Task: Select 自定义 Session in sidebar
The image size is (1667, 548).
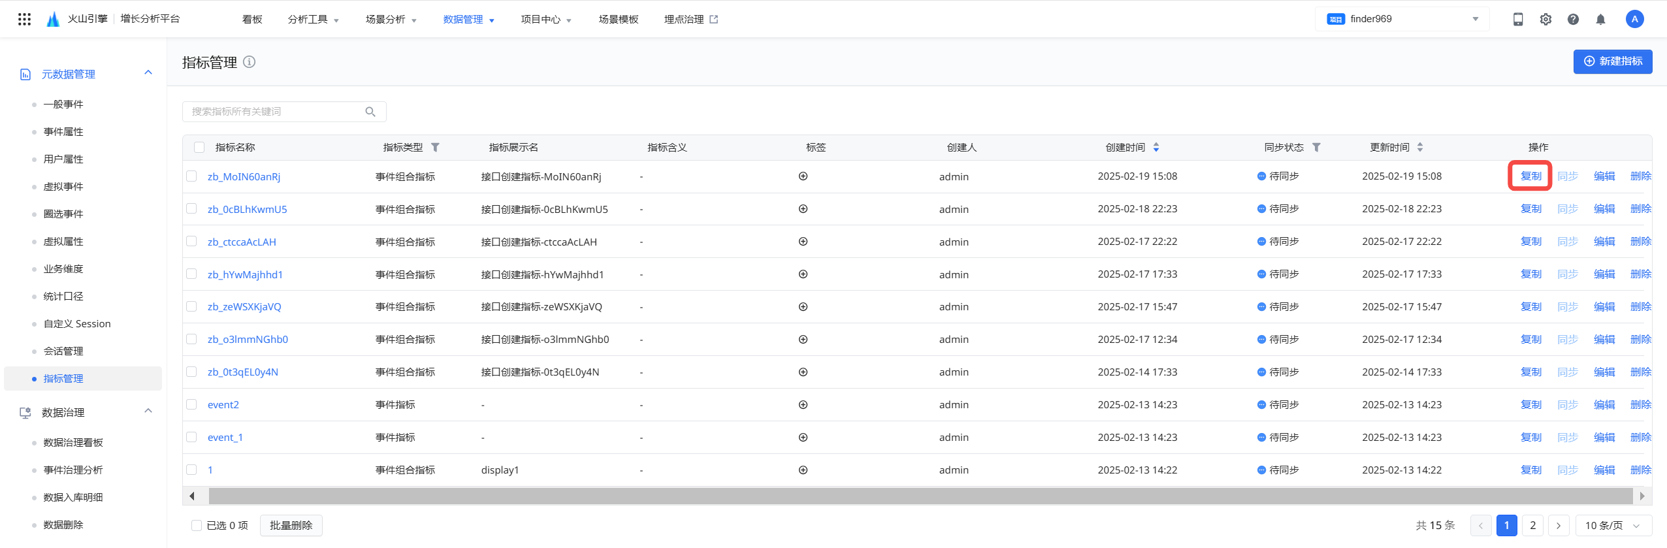Action: (77, 324)
